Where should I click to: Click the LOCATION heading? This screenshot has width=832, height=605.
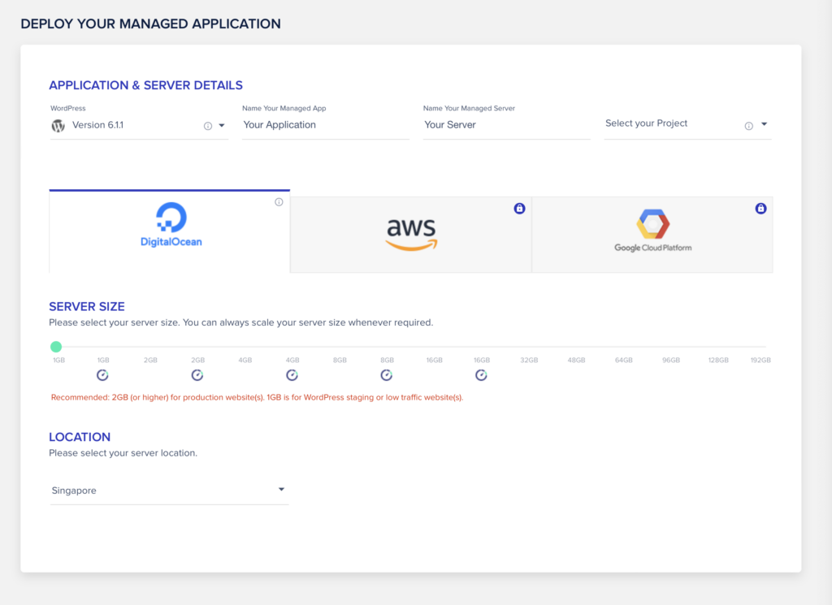coord(80,437)
